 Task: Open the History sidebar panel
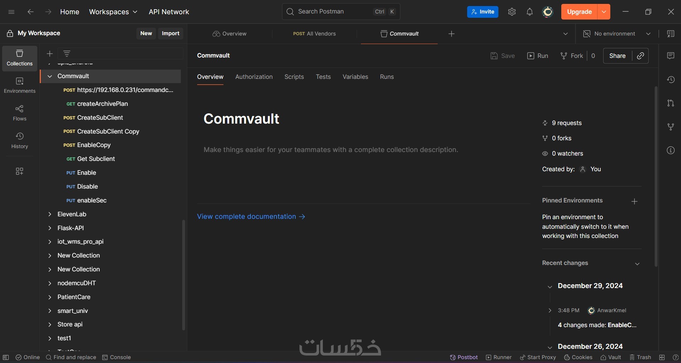[20, 141]
